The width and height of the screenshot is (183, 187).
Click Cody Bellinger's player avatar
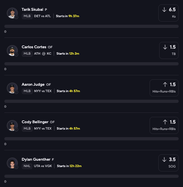click(x=12, y=126)
